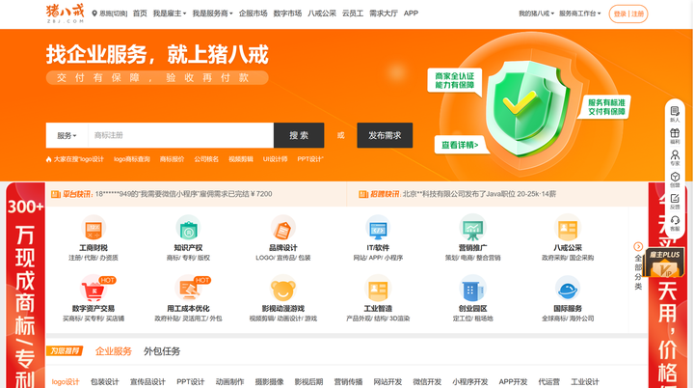Open the 国际服务 globe icon
The width and height of the screenshot is (694, 388).
568,290
